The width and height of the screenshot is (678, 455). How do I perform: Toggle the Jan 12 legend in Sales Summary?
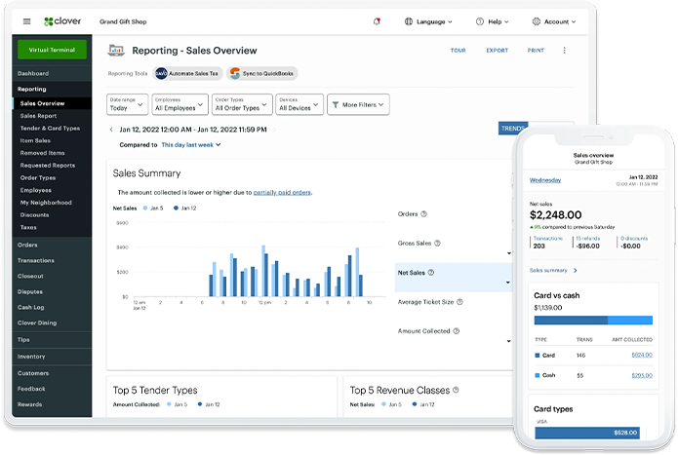point(183,208)
